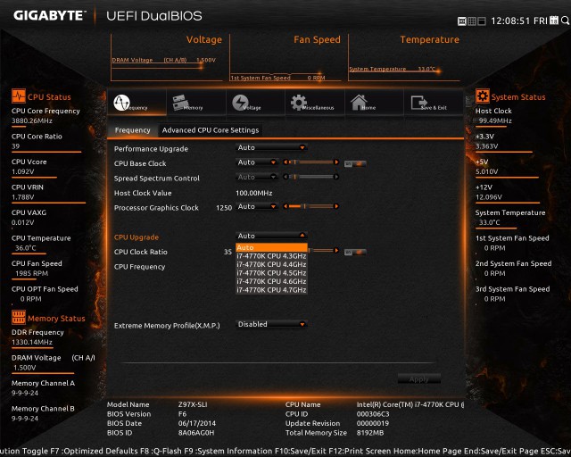The height and width of the screenshot is (457, 571).
Task: Click Host Clock 99.49MHz reading
Action: 495,120
